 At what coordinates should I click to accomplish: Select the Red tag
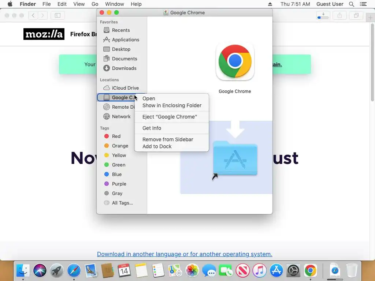coord(112,136)
